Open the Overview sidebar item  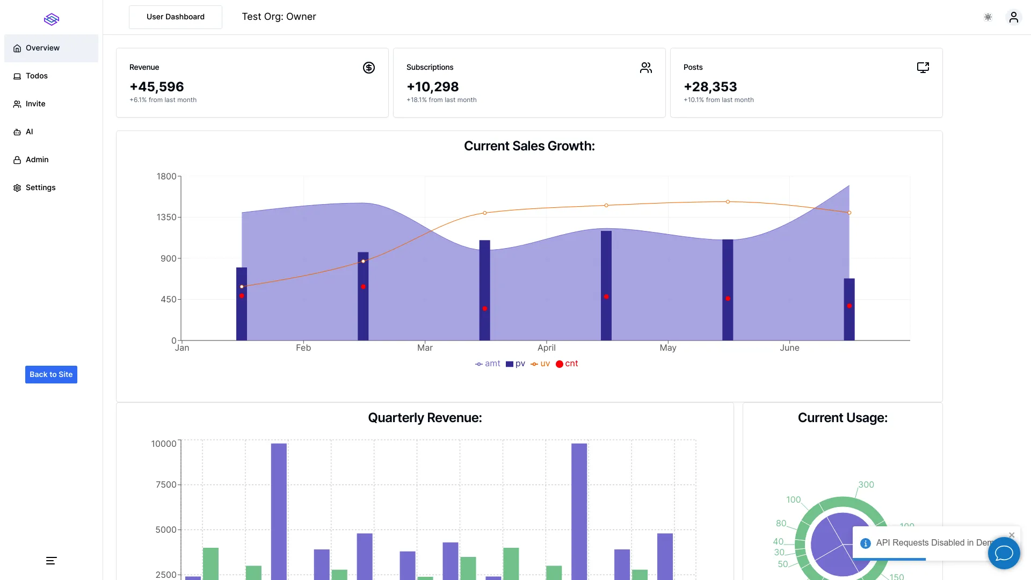pyautogui.click(x=51, y=48)
